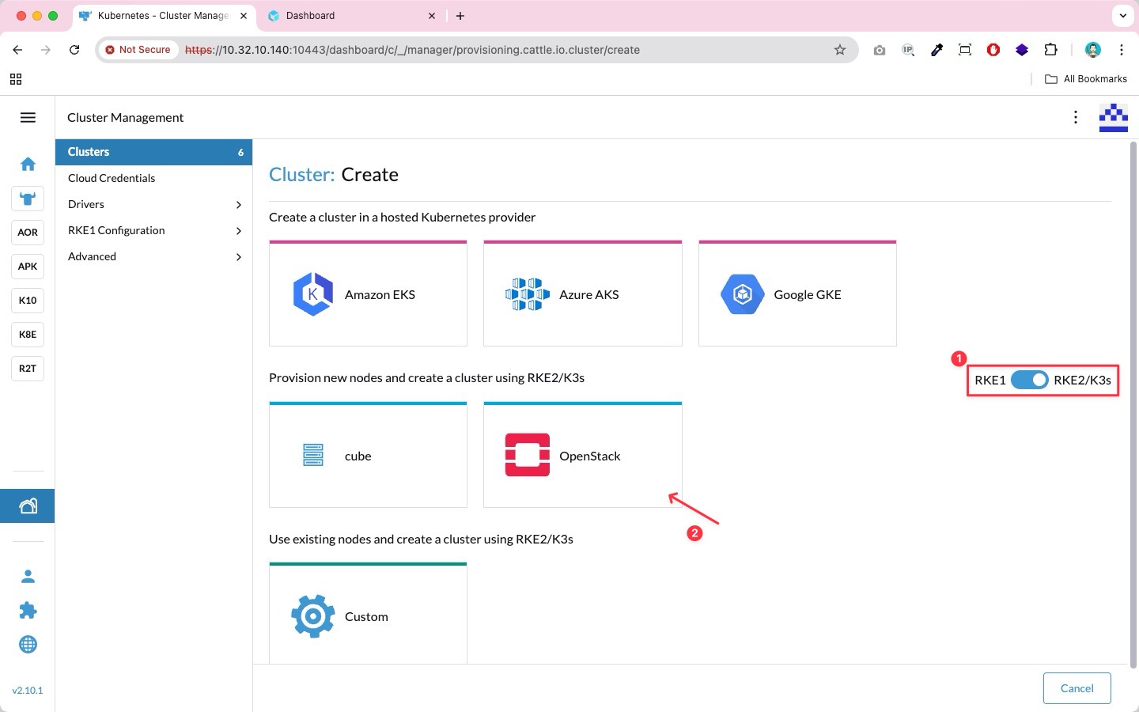The image size is (1139, 712).
Task: Open the All Bookmarks folder
Action: coord(1086,79)
